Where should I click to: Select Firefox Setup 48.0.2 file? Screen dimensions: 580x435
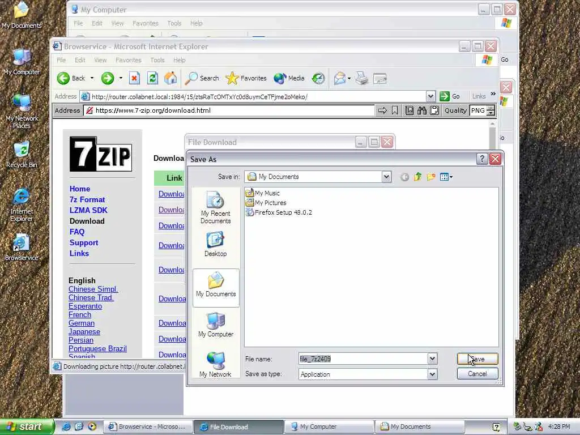pos(279,212)
